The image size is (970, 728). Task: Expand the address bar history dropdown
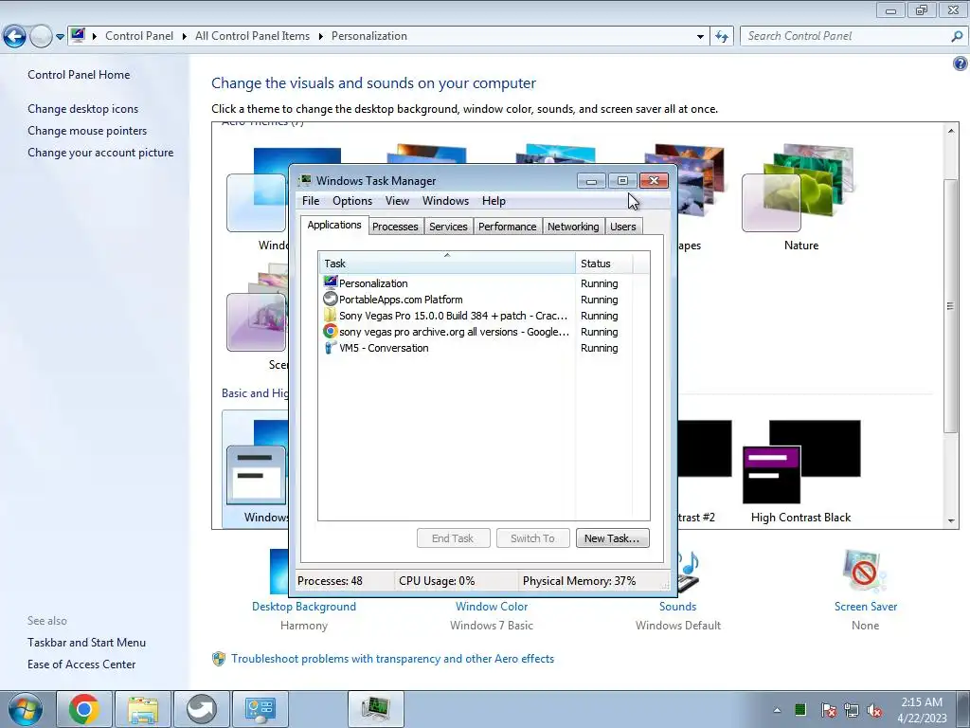click(700, 37)
